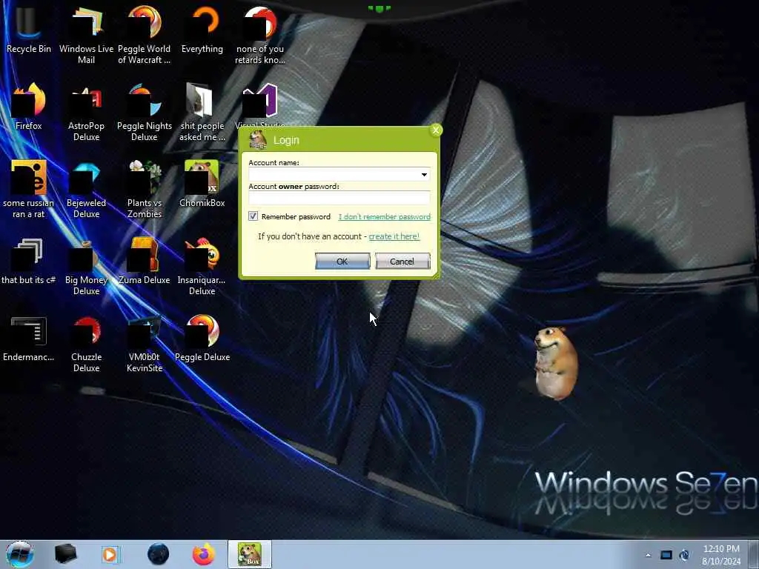Image resolution: width=759 pixels, height=569 pixels.
Task: Launch media player from the taskbar
Action: tap(111, 554)
